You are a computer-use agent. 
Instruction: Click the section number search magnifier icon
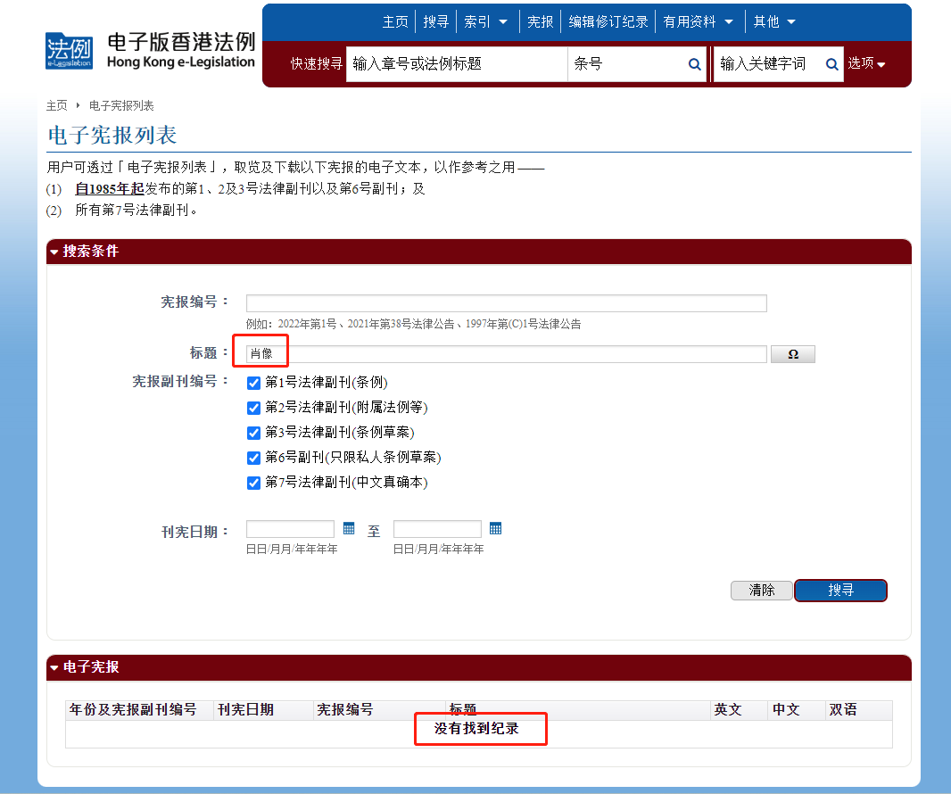[x=694, y=64]
